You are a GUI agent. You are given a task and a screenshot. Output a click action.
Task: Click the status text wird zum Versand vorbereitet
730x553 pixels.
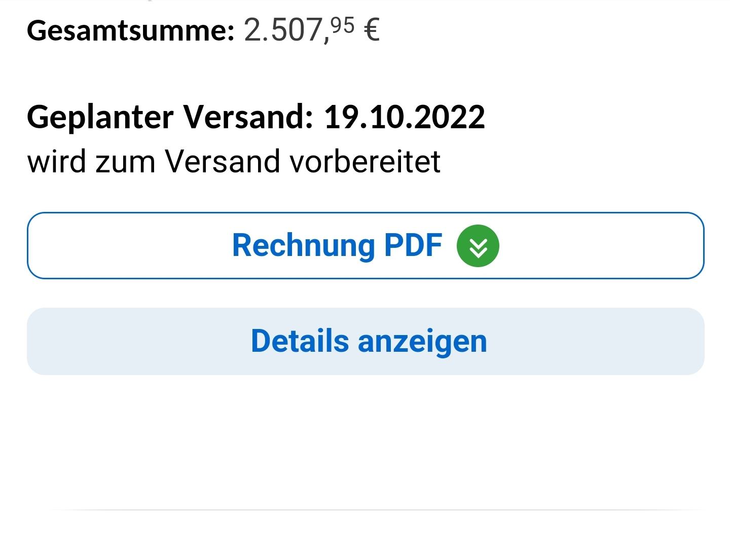[234, 162]
